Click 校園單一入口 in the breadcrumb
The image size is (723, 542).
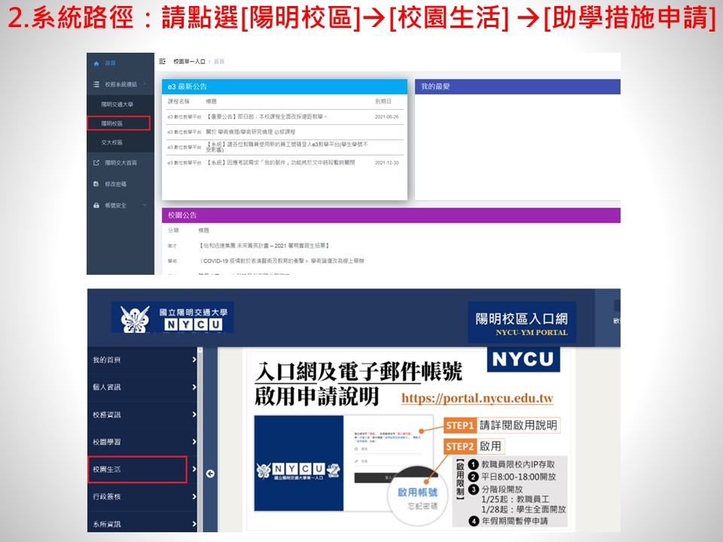pyautogui.click(x=188, y=61)
